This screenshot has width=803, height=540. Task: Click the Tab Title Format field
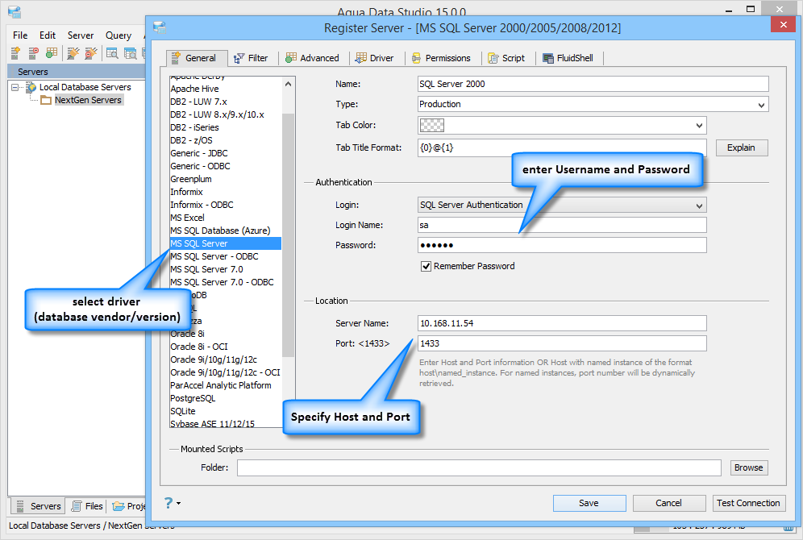click(562, 148)
